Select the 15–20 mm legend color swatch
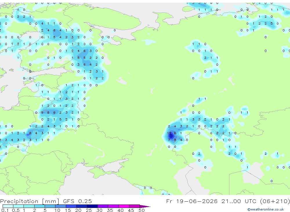 71,206
